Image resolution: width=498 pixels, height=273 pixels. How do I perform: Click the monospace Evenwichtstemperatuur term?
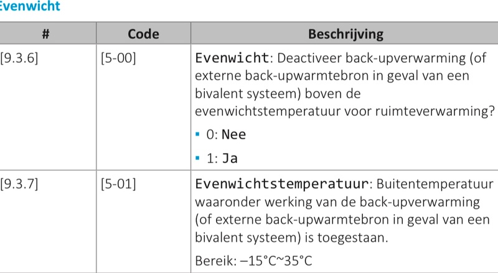(x=283, y=185)
